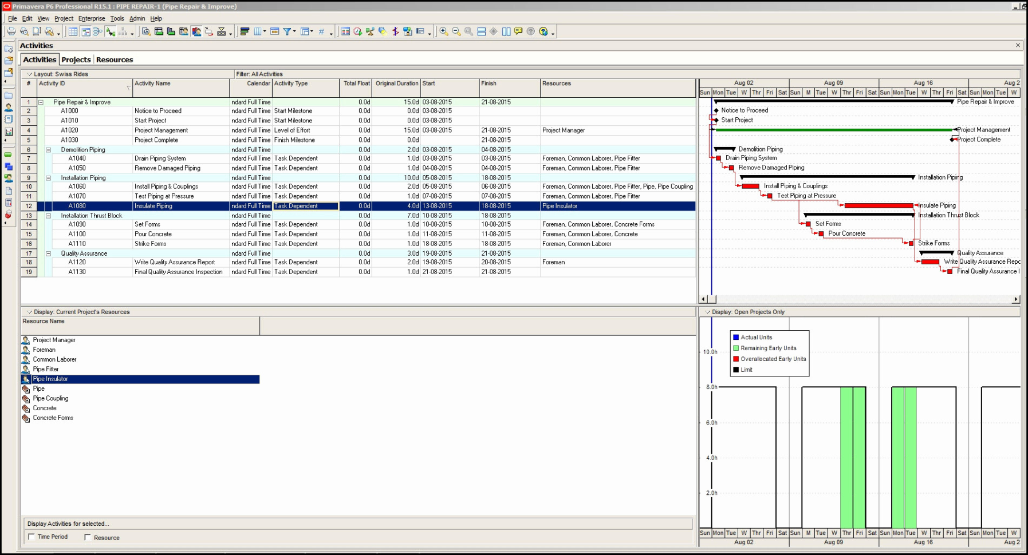Zoom in on the Gantt timescale
Image resolution: width=1028 pixels, height=555 pixels.
443,31
